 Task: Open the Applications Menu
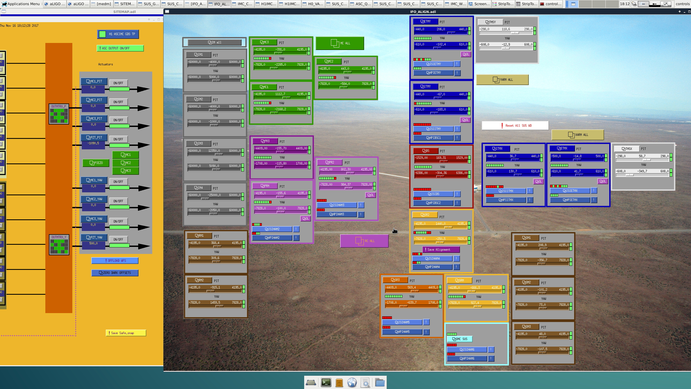(x=21, y=4)
